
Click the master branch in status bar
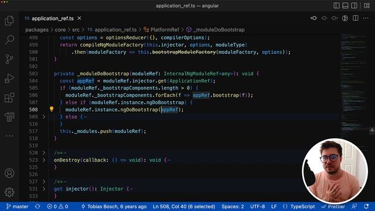click(17, 206)
